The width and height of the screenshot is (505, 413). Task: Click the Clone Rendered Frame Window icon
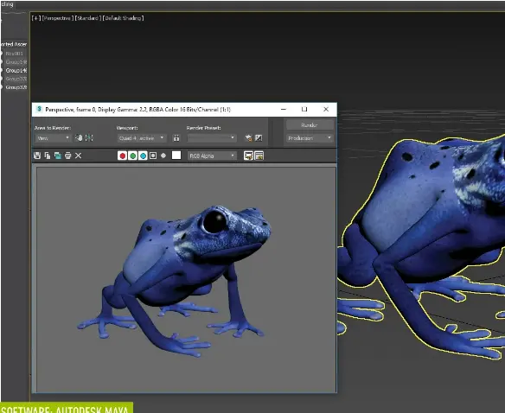pyautogui.click(x=58, y=156)
